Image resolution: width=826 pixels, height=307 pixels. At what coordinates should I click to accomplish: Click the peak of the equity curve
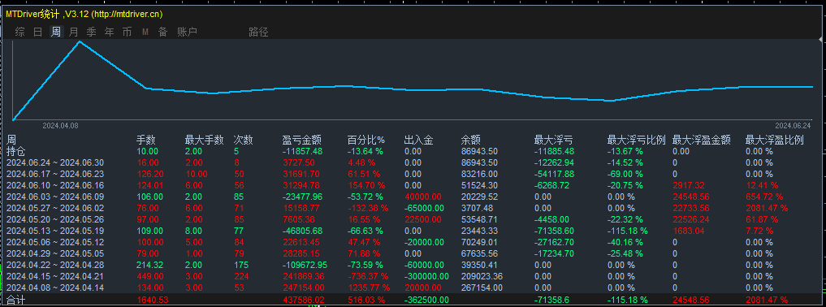80,41
